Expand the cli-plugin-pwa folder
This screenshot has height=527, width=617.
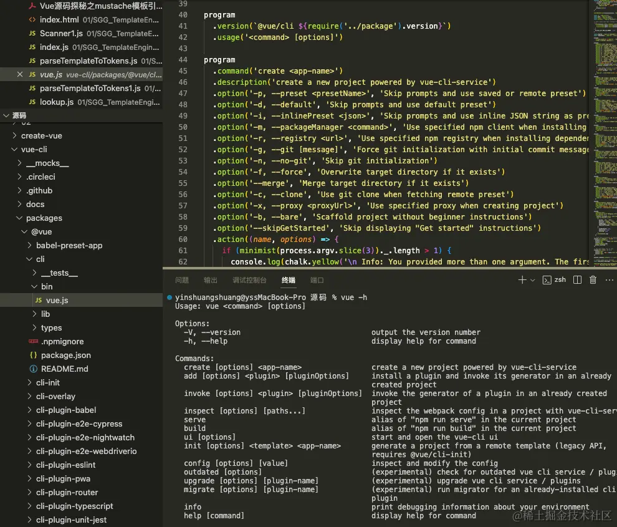click(x=81, y=479)
